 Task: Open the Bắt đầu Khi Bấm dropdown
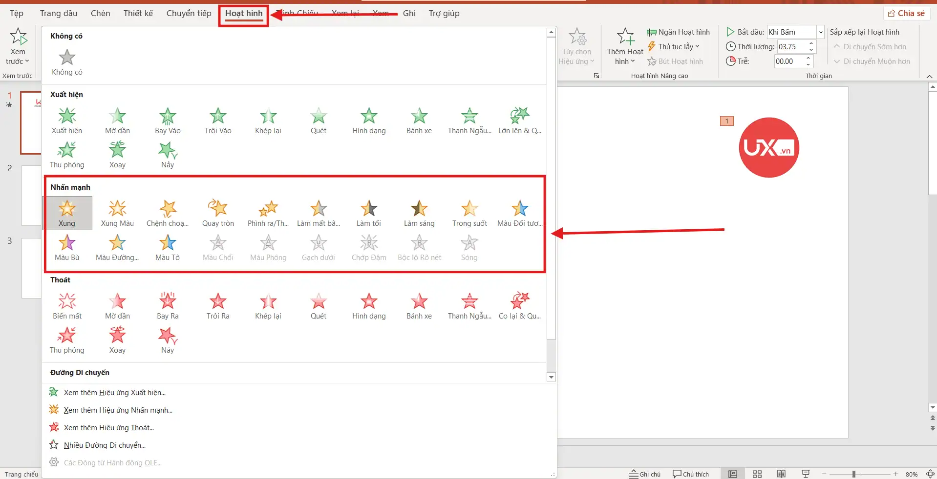pyautogui.click(x=820, y=32)
